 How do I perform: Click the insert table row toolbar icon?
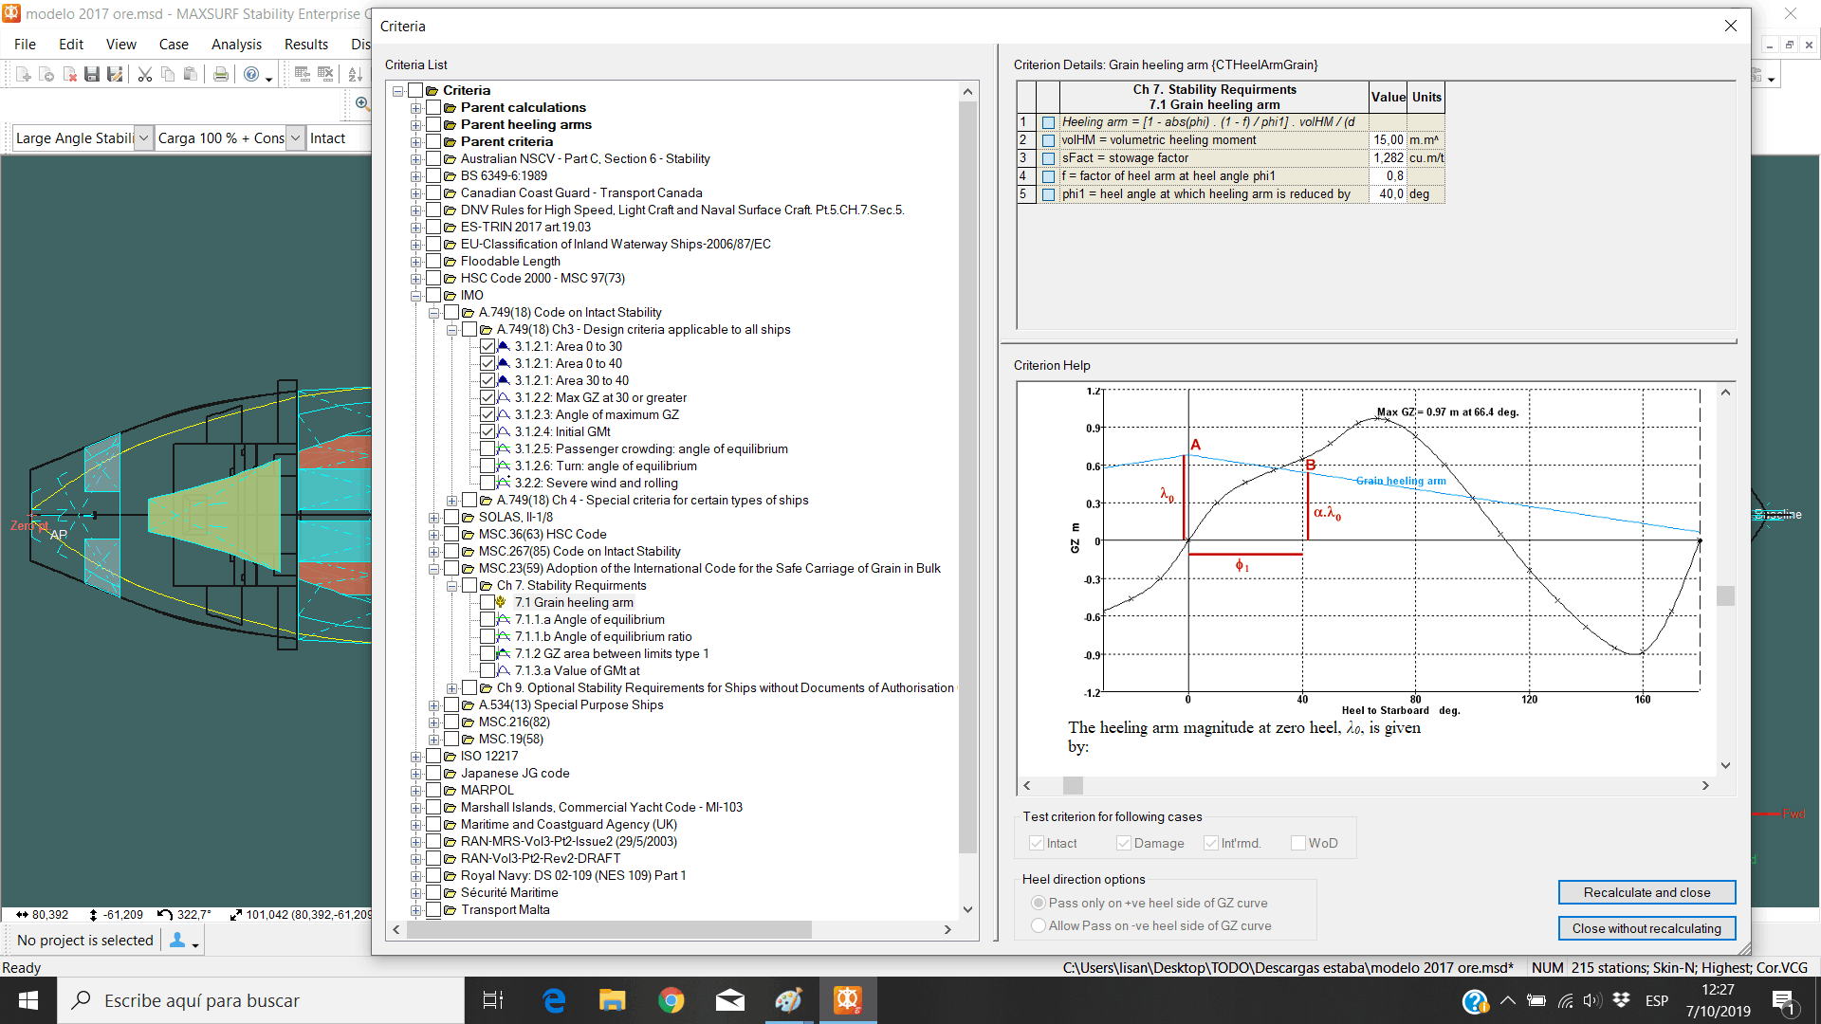[303, 74]
